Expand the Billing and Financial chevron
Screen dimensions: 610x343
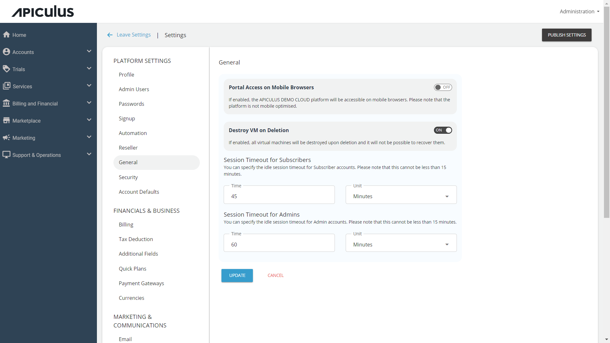89,103
